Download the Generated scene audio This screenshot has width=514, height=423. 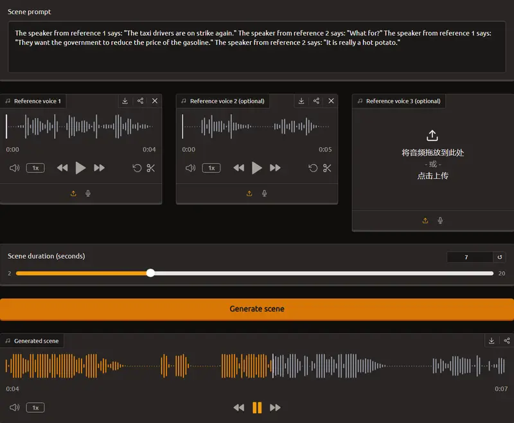pyautogui.click(x=492, y=341)
